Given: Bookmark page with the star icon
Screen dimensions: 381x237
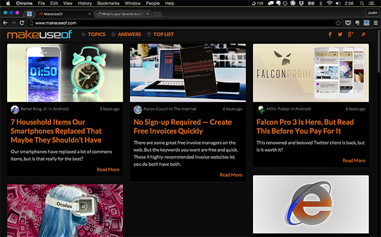Looking at the screenshot, I should (338, 23).
